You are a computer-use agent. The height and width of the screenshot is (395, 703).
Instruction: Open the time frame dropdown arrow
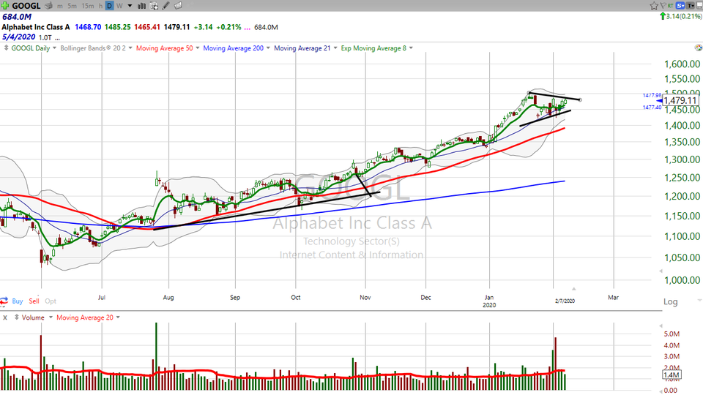click(130, 6)
